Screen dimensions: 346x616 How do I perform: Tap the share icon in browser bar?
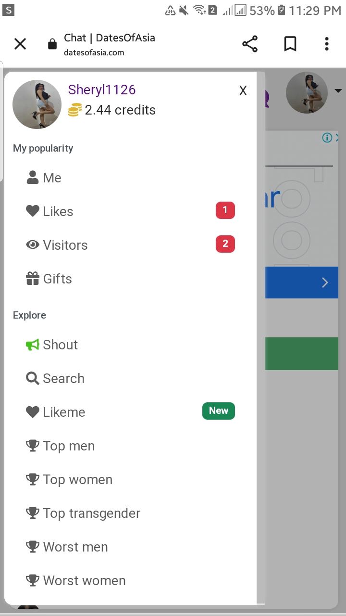(x=250, y=44)
